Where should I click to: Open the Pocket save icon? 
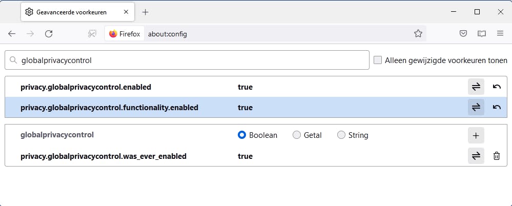[x=463, y=34]
